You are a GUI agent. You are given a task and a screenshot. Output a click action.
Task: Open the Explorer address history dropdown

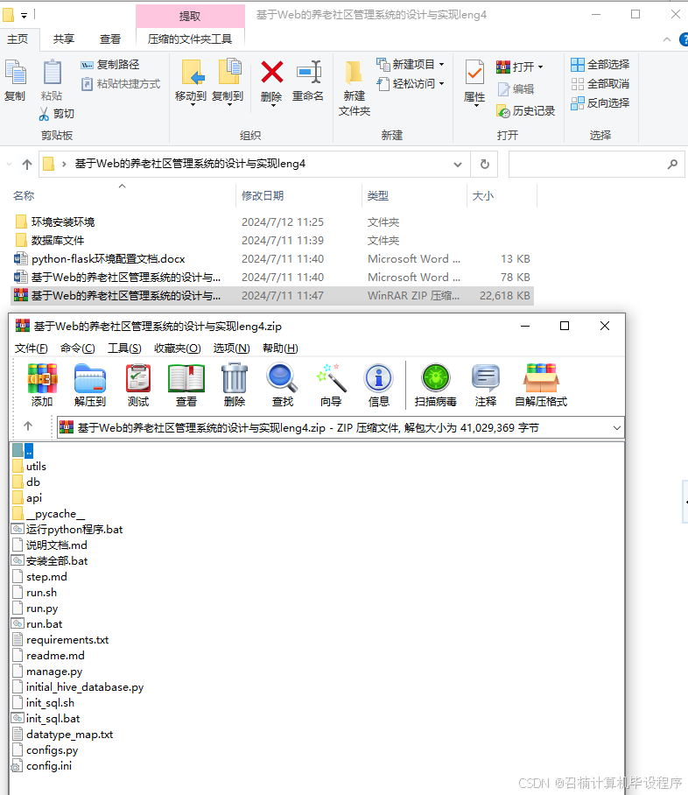coord(457,164)
